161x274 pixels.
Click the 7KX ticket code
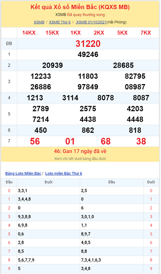146,33
